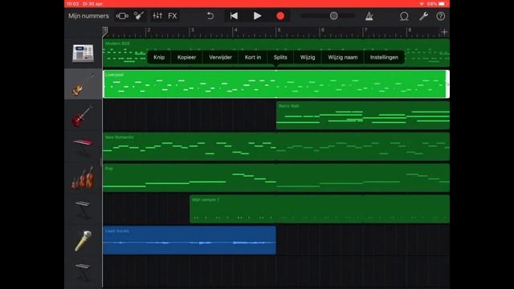Undo the last action
Viewport: 514px width, 289px height.
click(x=210, y=16)
